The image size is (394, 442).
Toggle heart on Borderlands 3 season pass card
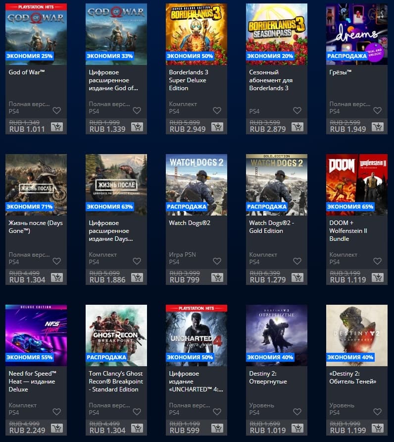[x=297, y=110]
